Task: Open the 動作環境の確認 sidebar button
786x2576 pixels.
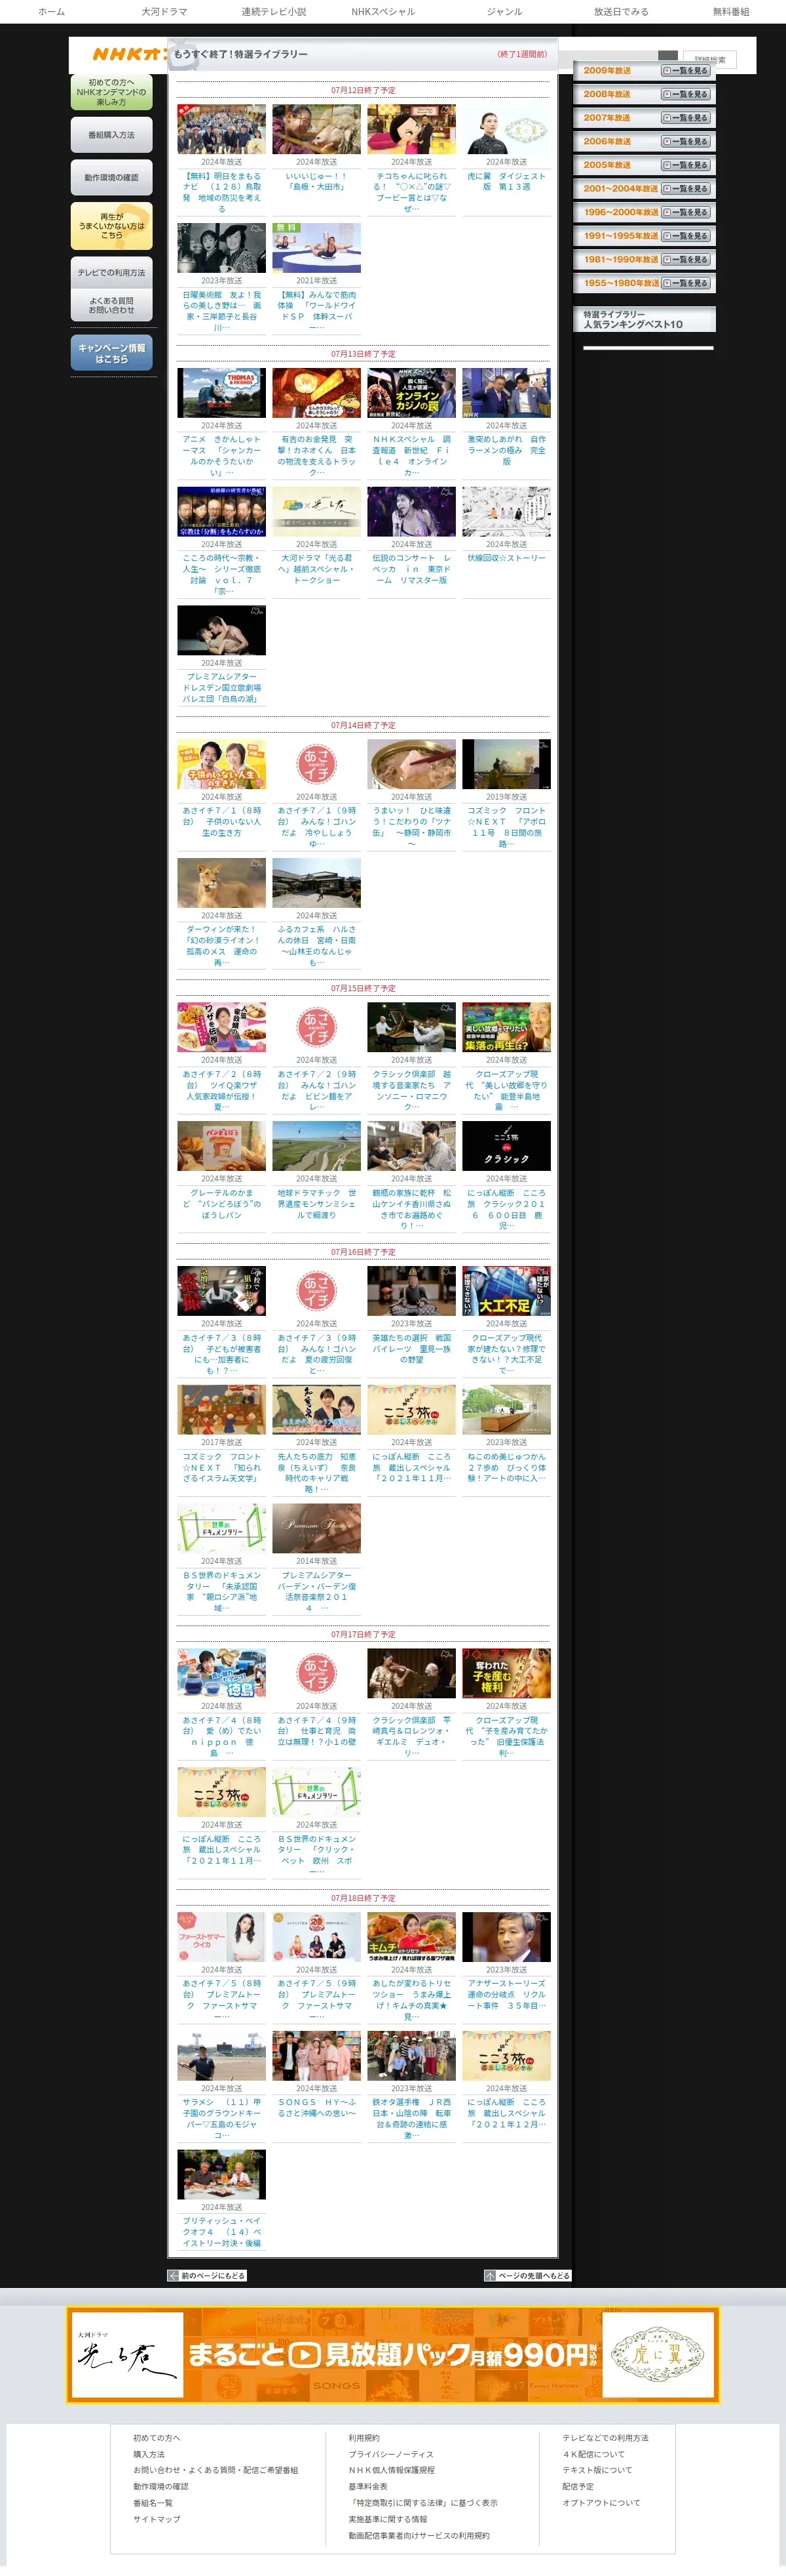Action: coord(112,178)
